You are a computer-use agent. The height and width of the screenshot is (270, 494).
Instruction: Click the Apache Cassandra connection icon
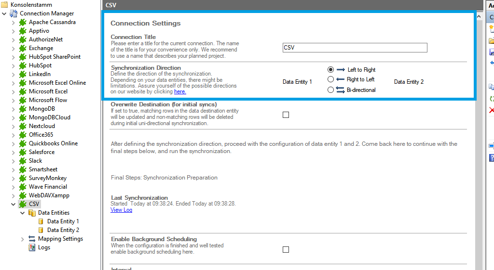(23, 22)
